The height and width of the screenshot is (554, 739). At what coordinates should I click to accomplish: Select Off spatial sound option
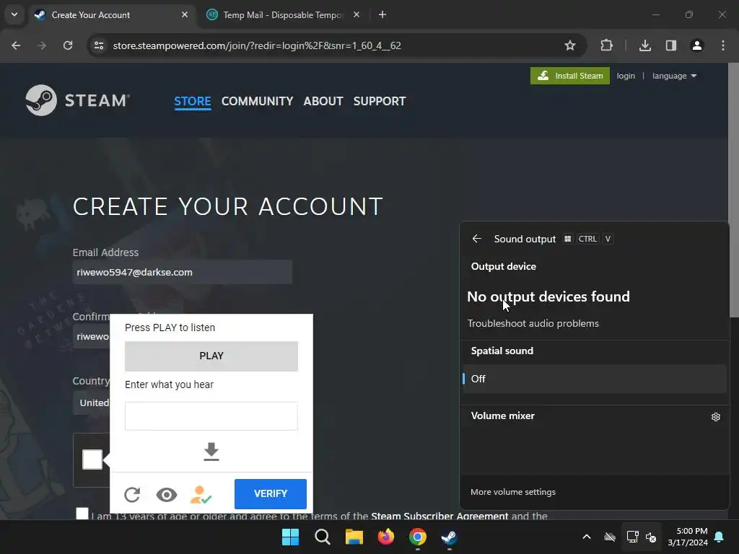(595, 379)
